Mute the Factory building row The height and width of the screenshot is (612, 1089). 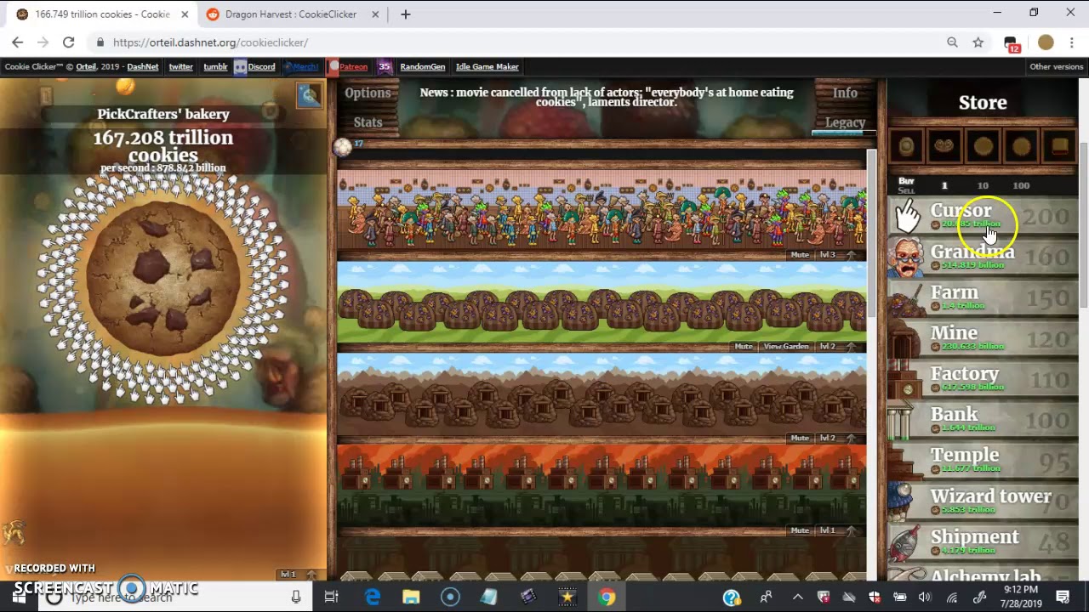[x=800, y=530]
